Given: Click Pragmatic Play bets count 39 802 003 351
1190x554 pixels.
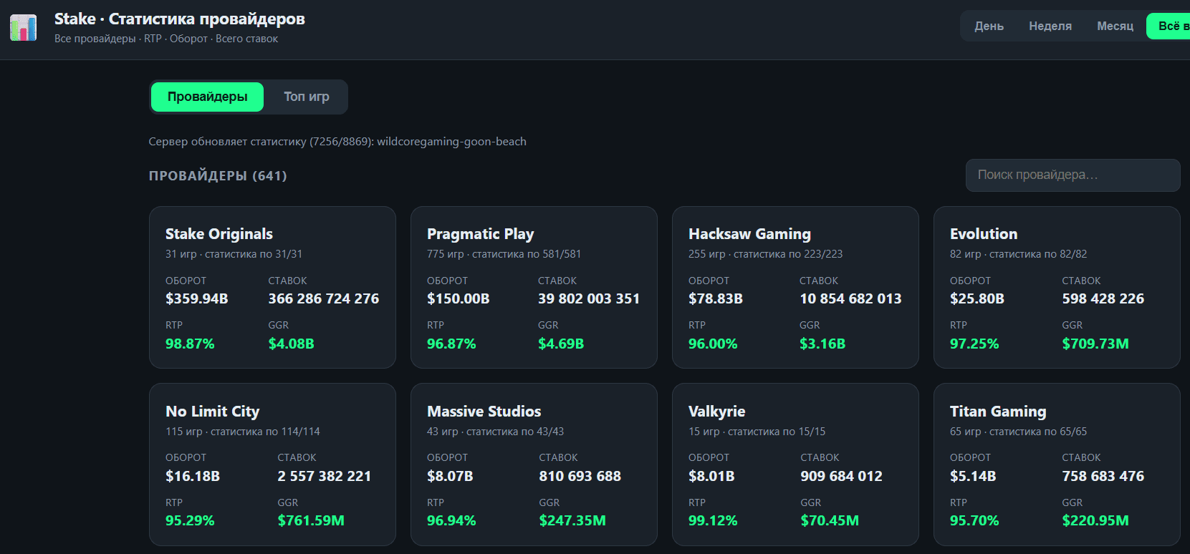Looking at the screenshot, I should 589,298.
